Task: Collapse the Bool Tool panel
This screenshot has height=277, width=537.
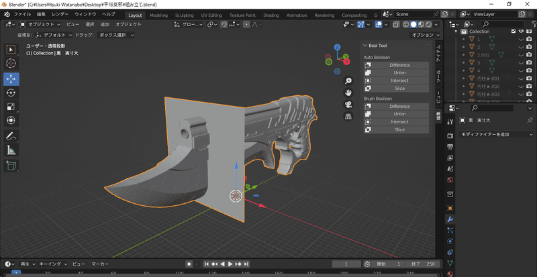Action: tap(365, 46)
